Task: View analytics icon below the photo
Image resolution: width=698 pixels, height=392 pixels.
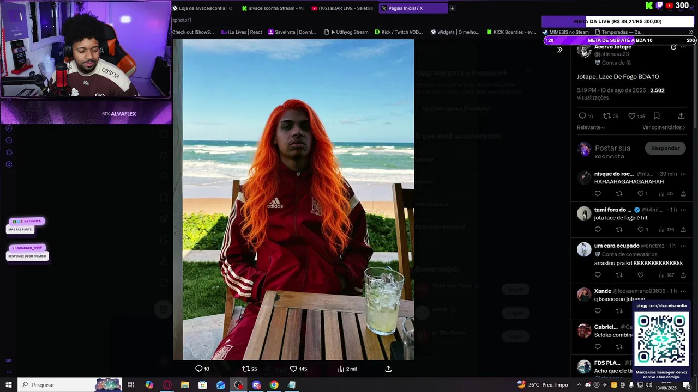Action: (x=341, y=369)
